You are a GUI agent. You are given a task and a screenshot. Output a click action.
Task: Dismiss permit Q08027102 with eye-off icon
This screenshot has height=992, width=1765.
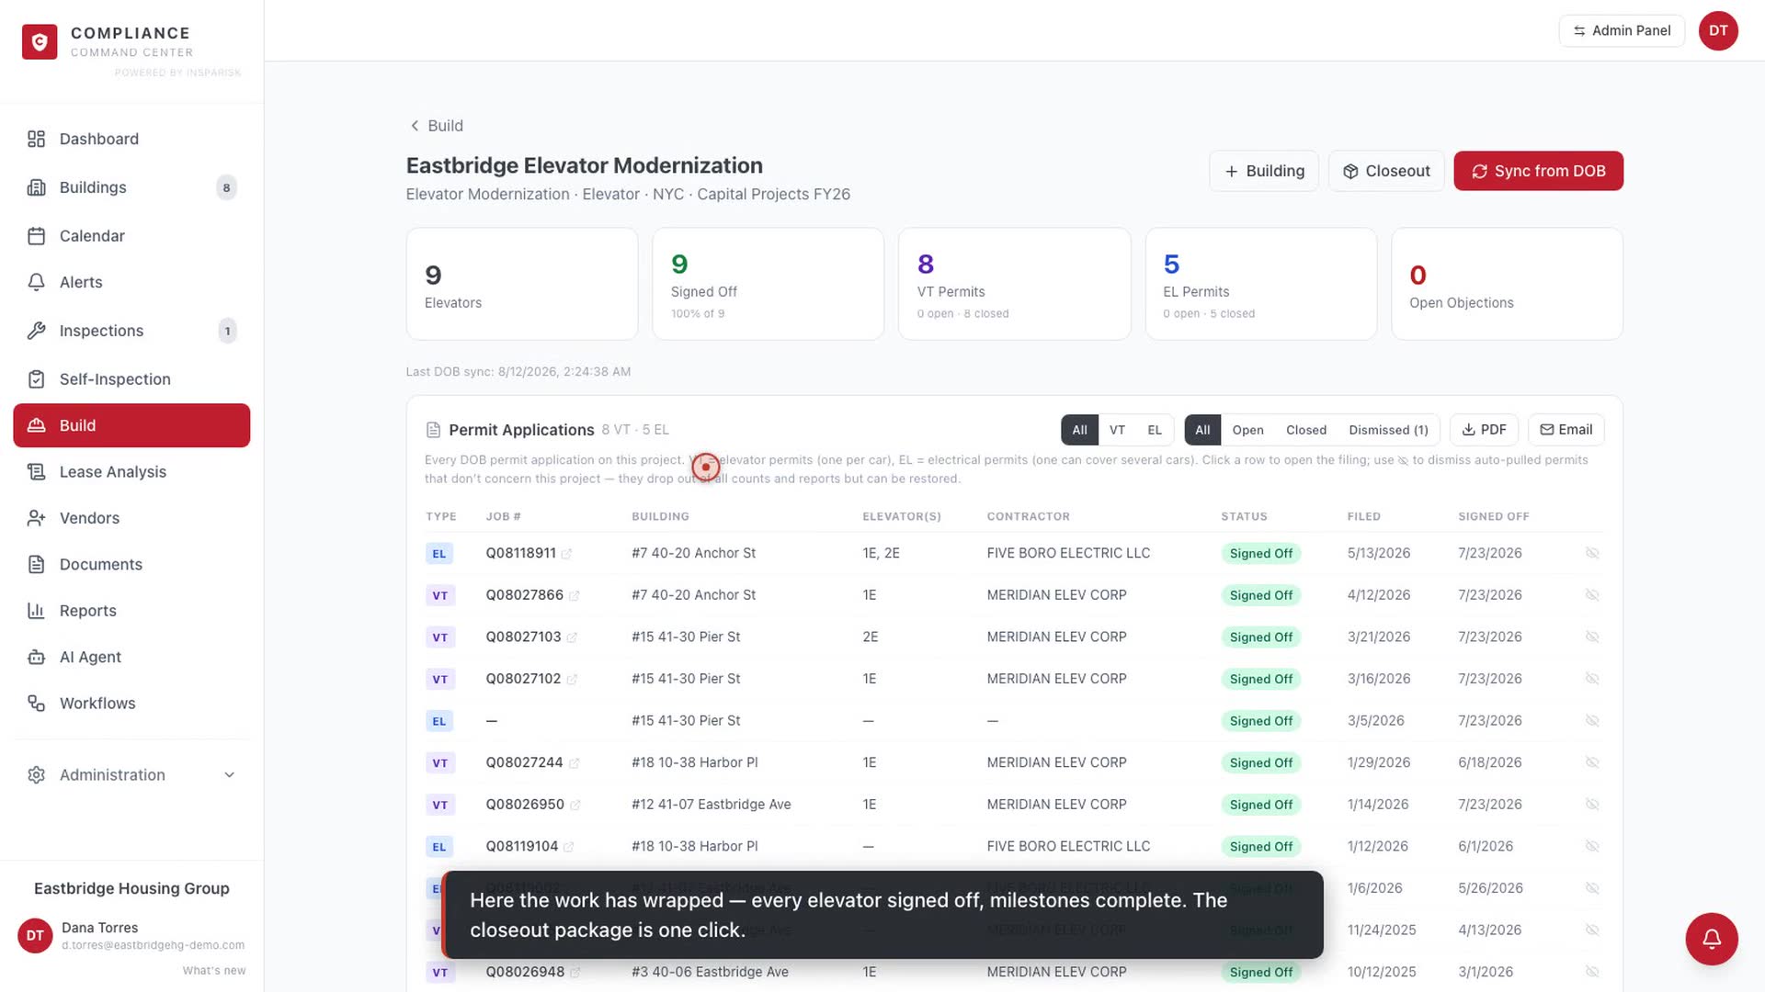1592,679
